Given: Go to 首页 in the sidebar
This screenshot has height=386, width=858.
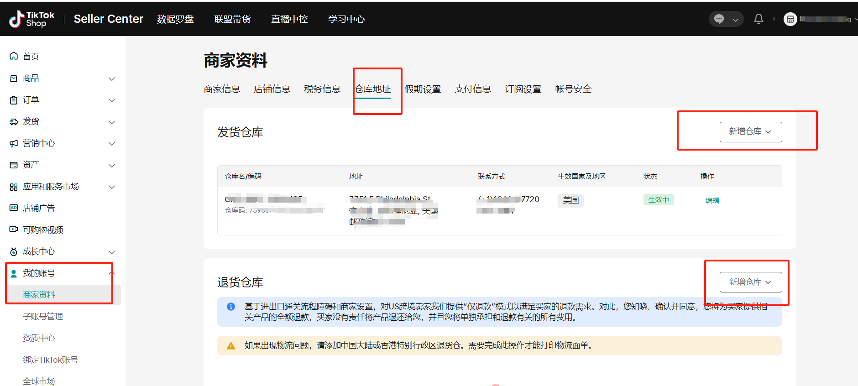Looking at the screenshot, I should [31, 56].
